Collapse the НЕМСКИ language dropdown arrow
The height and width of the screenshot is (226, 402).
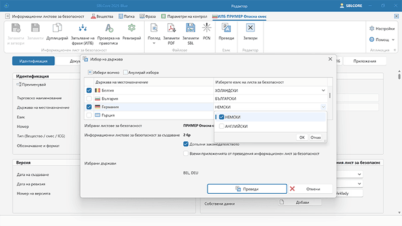click(x=323, y=107)
